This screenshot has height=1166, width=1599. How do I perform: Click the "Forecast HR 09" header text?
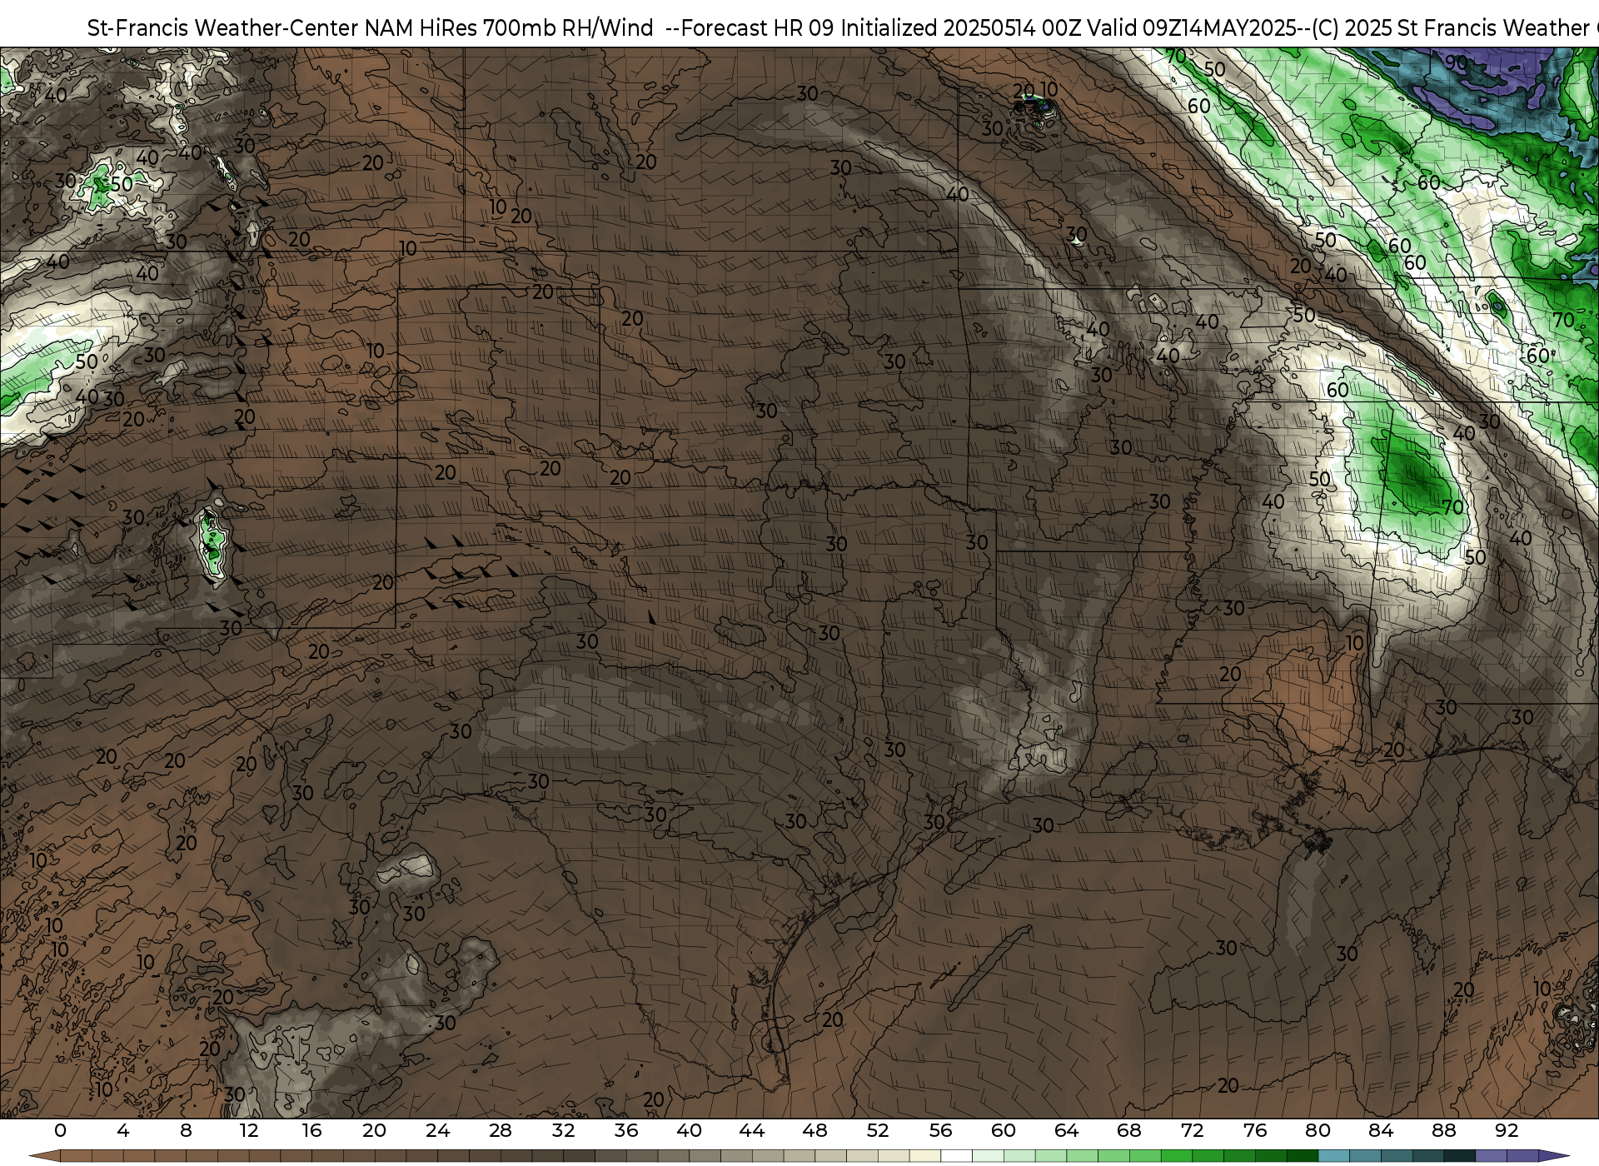click(758, 28)
